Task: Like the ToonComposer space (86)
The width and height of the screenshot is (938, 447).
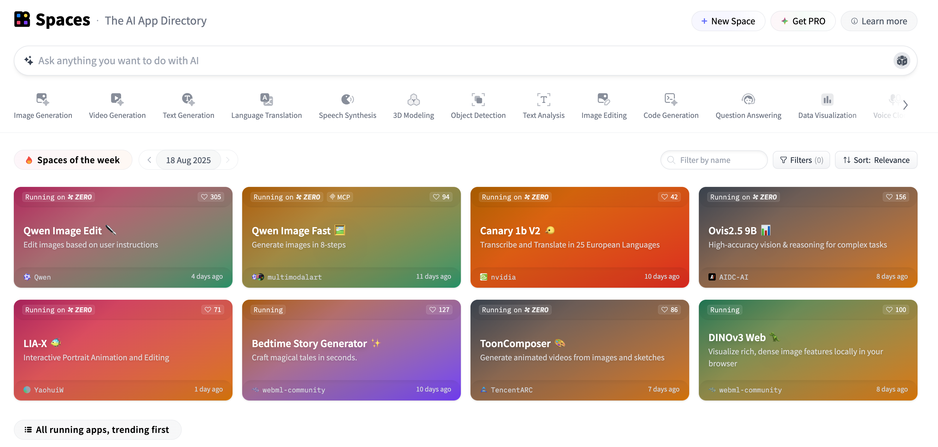Action: click(669, 310)
